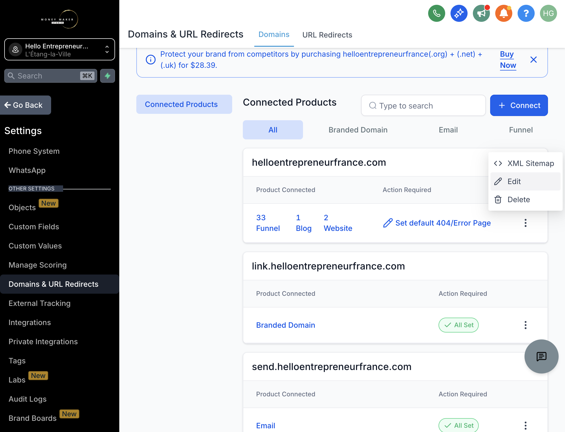Open WhatsApp settings

(27, 170)
